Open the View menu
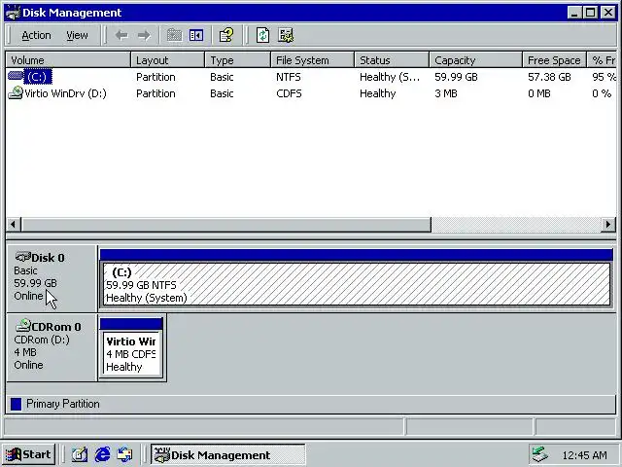The width and height of the screenshot is (622, 467). [x=77, y=35]
